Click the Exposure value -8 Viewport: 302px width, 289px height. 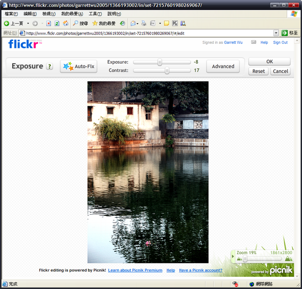point(196,62)
